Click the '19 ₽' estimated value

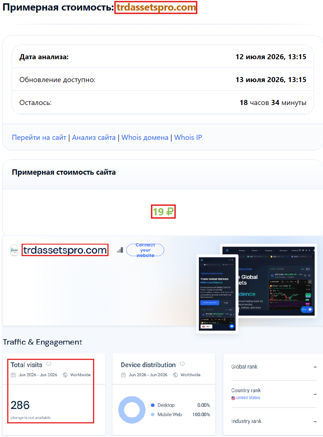(x=163, y=211)
